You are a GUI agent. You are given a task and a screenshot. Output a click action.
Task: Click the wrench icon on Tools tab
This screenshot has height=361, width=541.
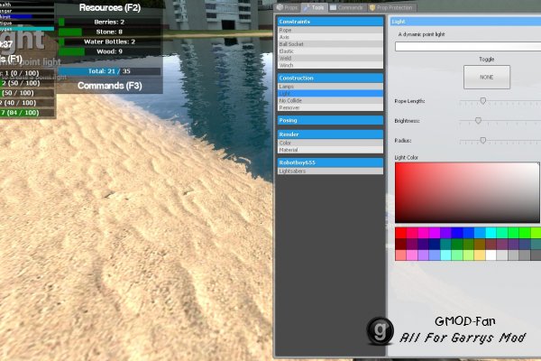[x=306, y=7]
